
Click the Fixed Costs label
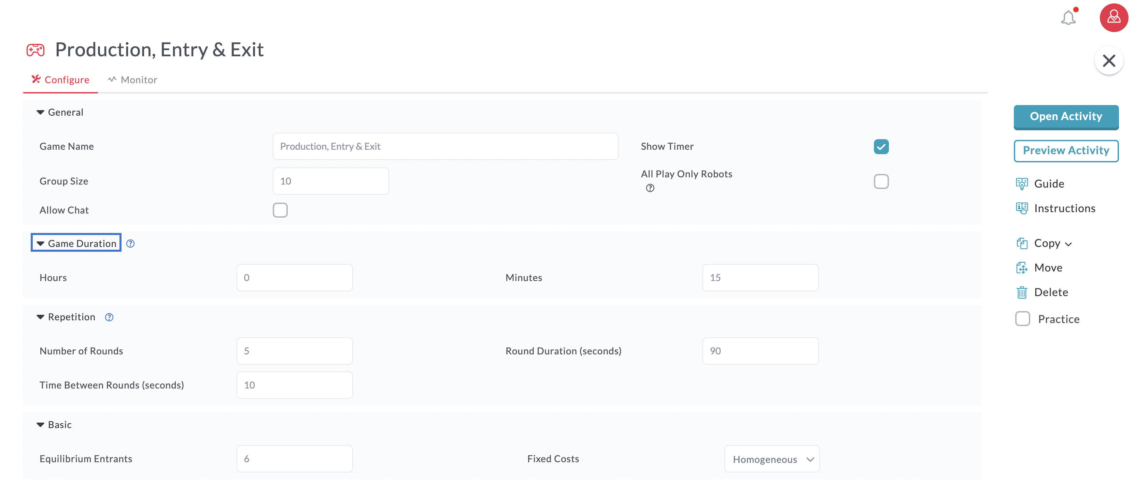(x=553, y=459)
